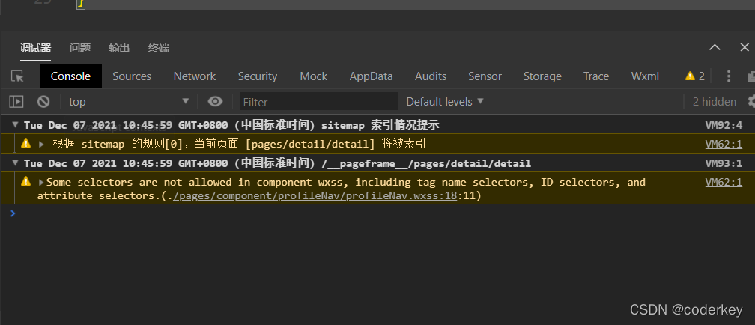Open the VM93:1 source link
The image size is (755, 325).
click(724, 163)
